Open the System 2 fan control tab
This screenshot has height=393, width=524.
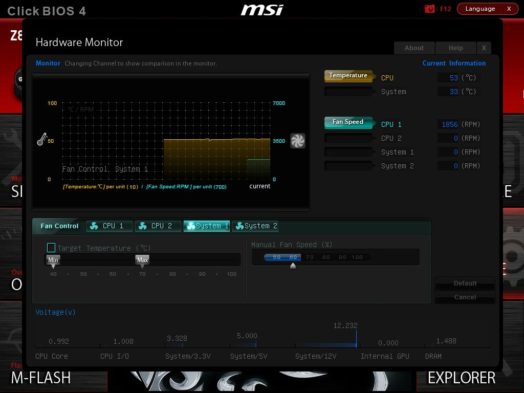click(255, 226)
